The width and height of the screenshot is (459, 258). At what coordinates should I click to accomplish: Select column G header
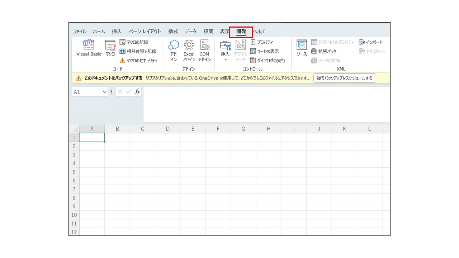[243, 129]
